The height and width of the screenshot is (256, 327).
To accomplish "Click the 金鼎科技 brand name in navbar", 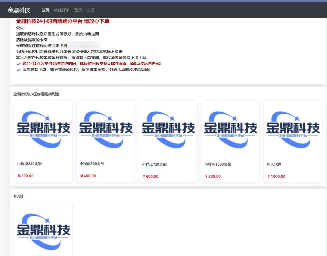I will 19,10.
